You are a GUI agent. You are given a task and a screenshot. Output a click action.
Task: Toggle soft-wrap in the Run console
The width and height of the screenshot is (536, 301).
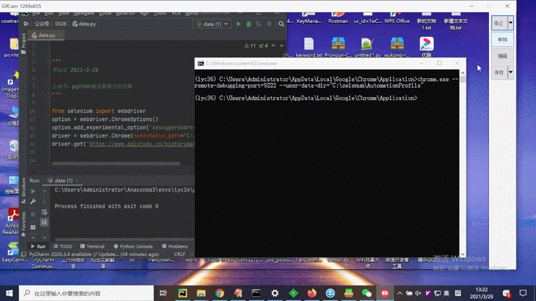point(44,213)
